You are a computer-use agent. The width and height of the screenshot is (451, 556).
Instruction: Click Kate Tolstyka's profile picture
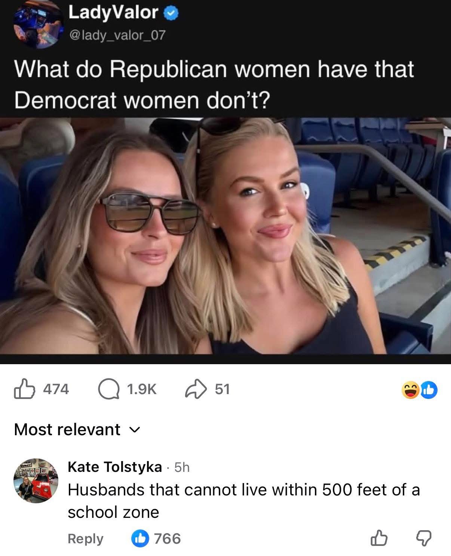coord(36,481)
